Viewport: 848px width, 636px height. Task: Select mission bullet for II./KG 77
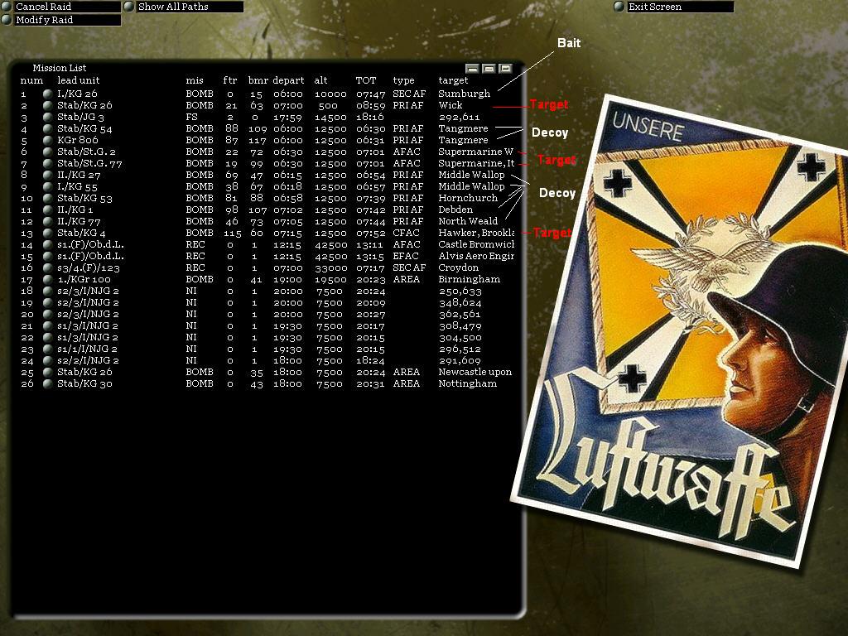[x=47, y=221]
